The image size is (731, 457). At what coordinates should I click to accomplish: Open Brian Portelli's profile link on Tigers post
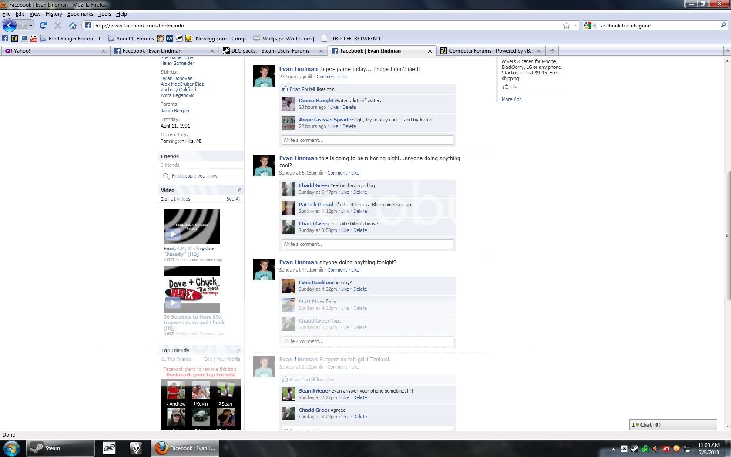[302, 89]
